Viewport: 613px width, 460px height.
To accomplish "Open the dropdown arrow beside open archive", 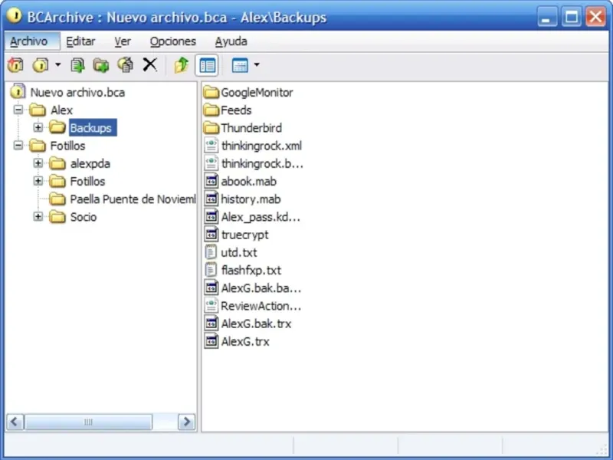I will (x=58, y=64).
